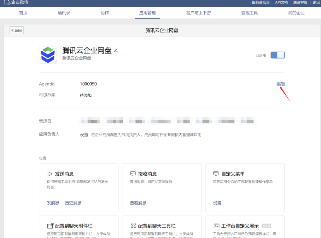Click 联系客服 in the top bar
This screenshot has height=238, width=321.
tap(300, 3)
